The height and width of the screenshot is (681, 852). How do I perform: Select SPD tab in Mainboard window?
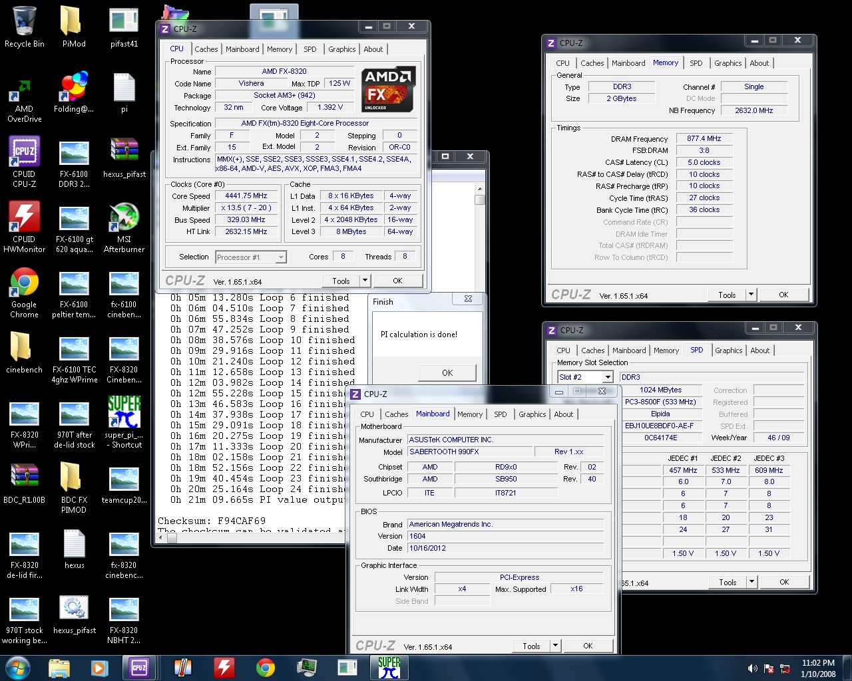click(500, 414)
